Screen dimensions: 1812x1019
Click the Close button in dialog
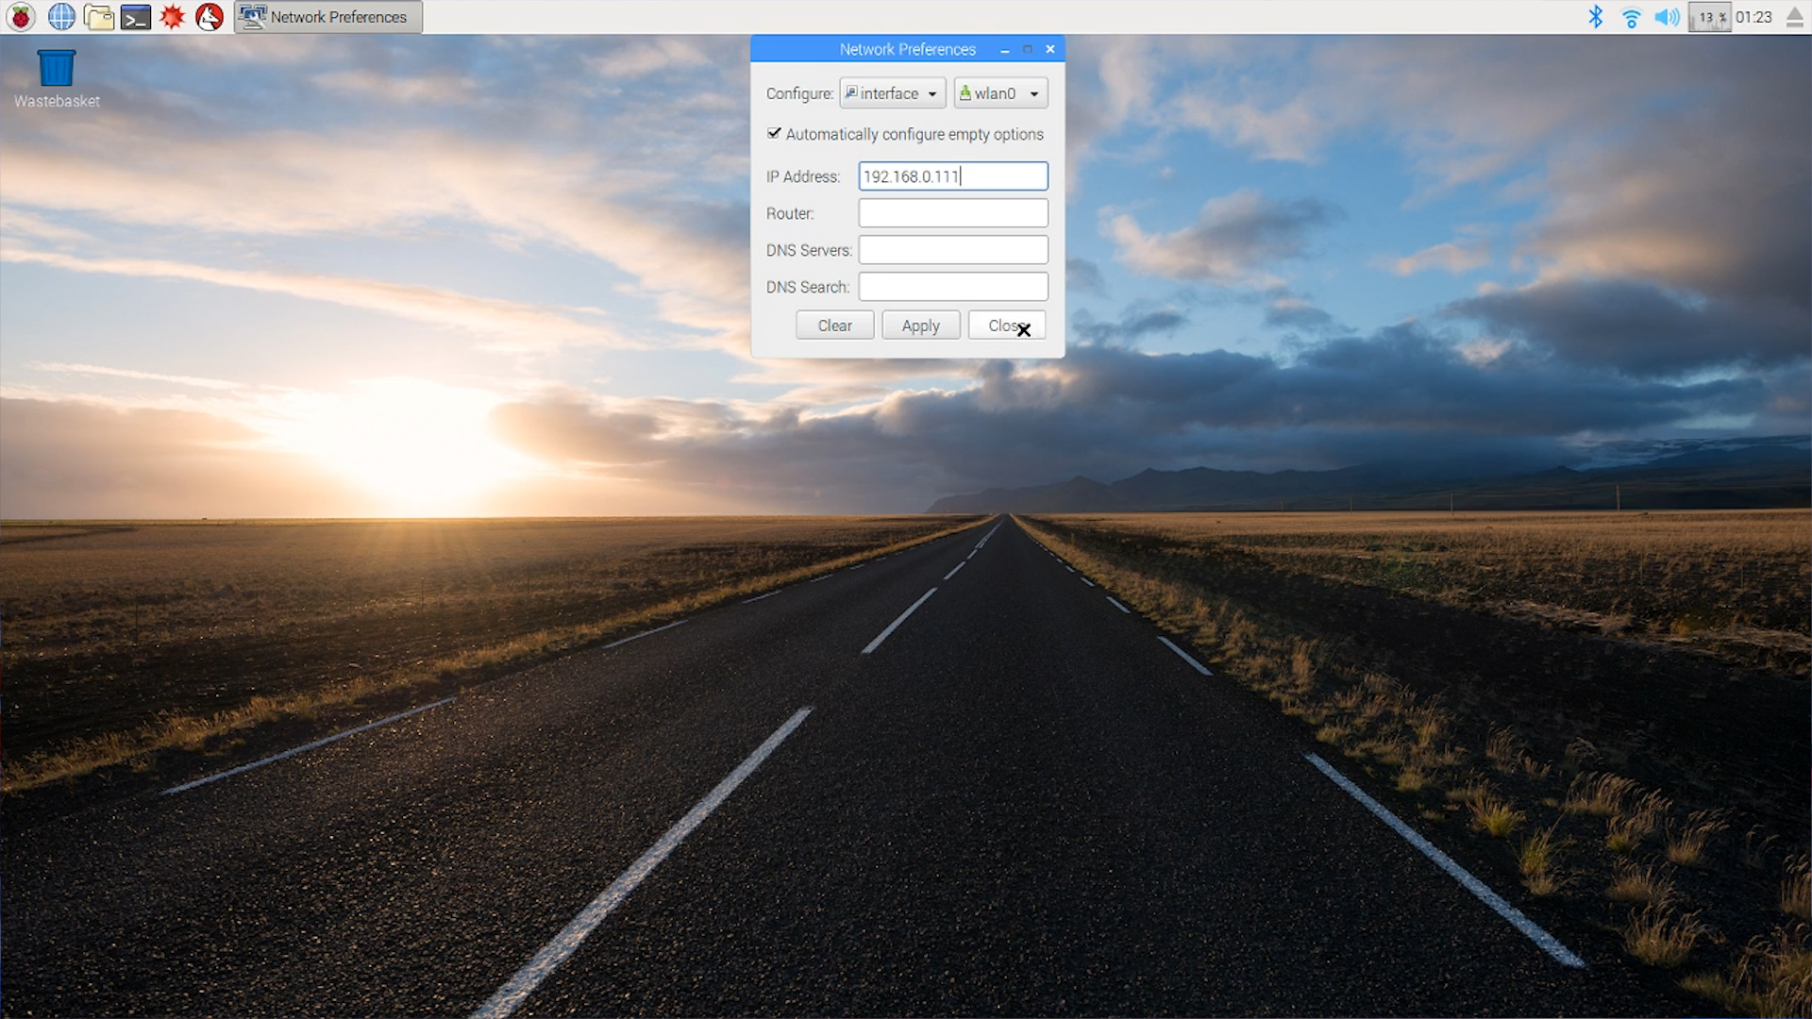(x=1006, y=326)
